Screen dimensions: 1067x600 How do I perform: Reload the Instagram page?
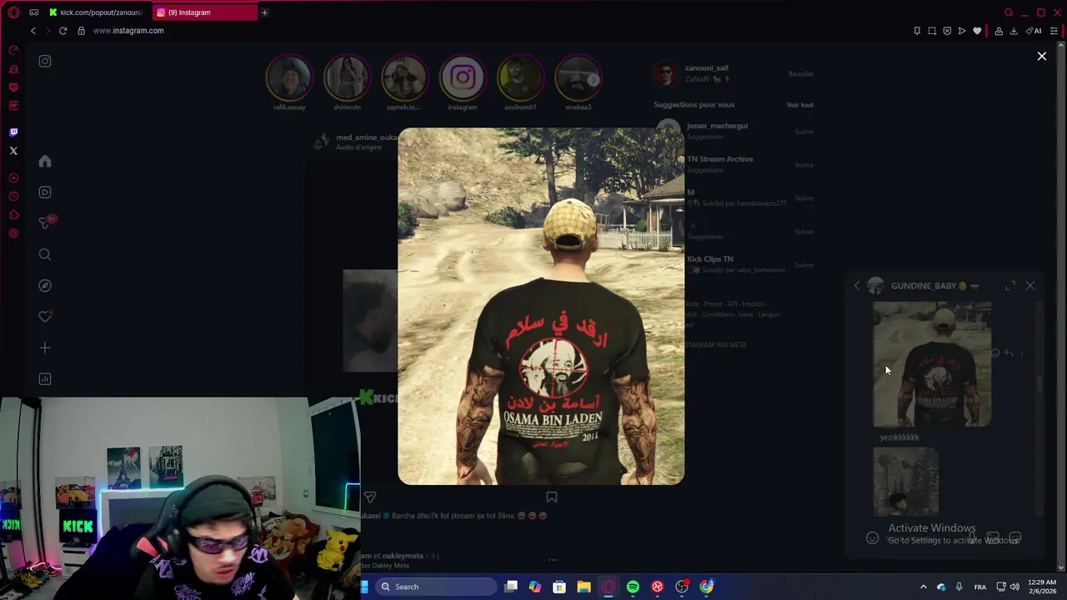click(63, 31)
